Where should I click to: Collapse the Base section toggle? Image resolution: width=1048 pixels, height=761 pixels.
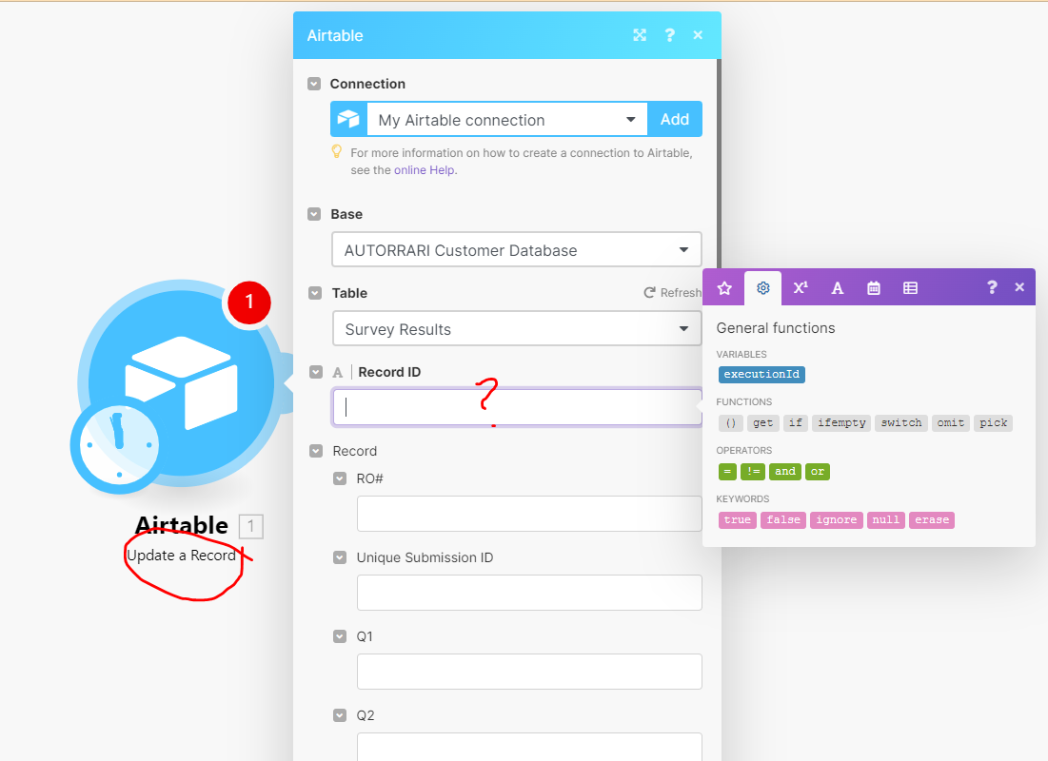(x=314, y=214)
